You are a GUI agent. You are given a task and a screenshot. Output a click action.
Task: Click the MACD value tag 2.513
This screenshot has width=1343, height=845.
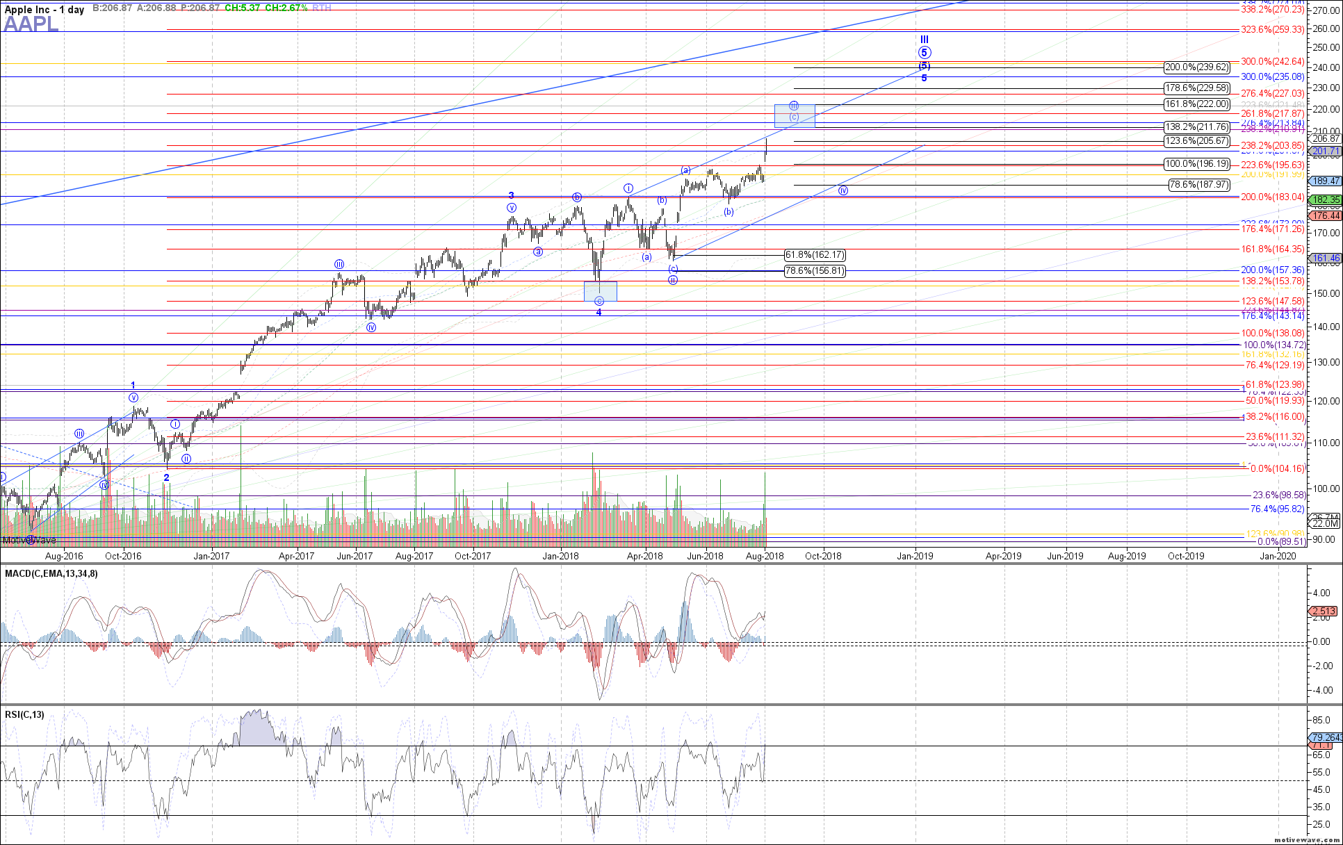click(x=1324, y=612)
